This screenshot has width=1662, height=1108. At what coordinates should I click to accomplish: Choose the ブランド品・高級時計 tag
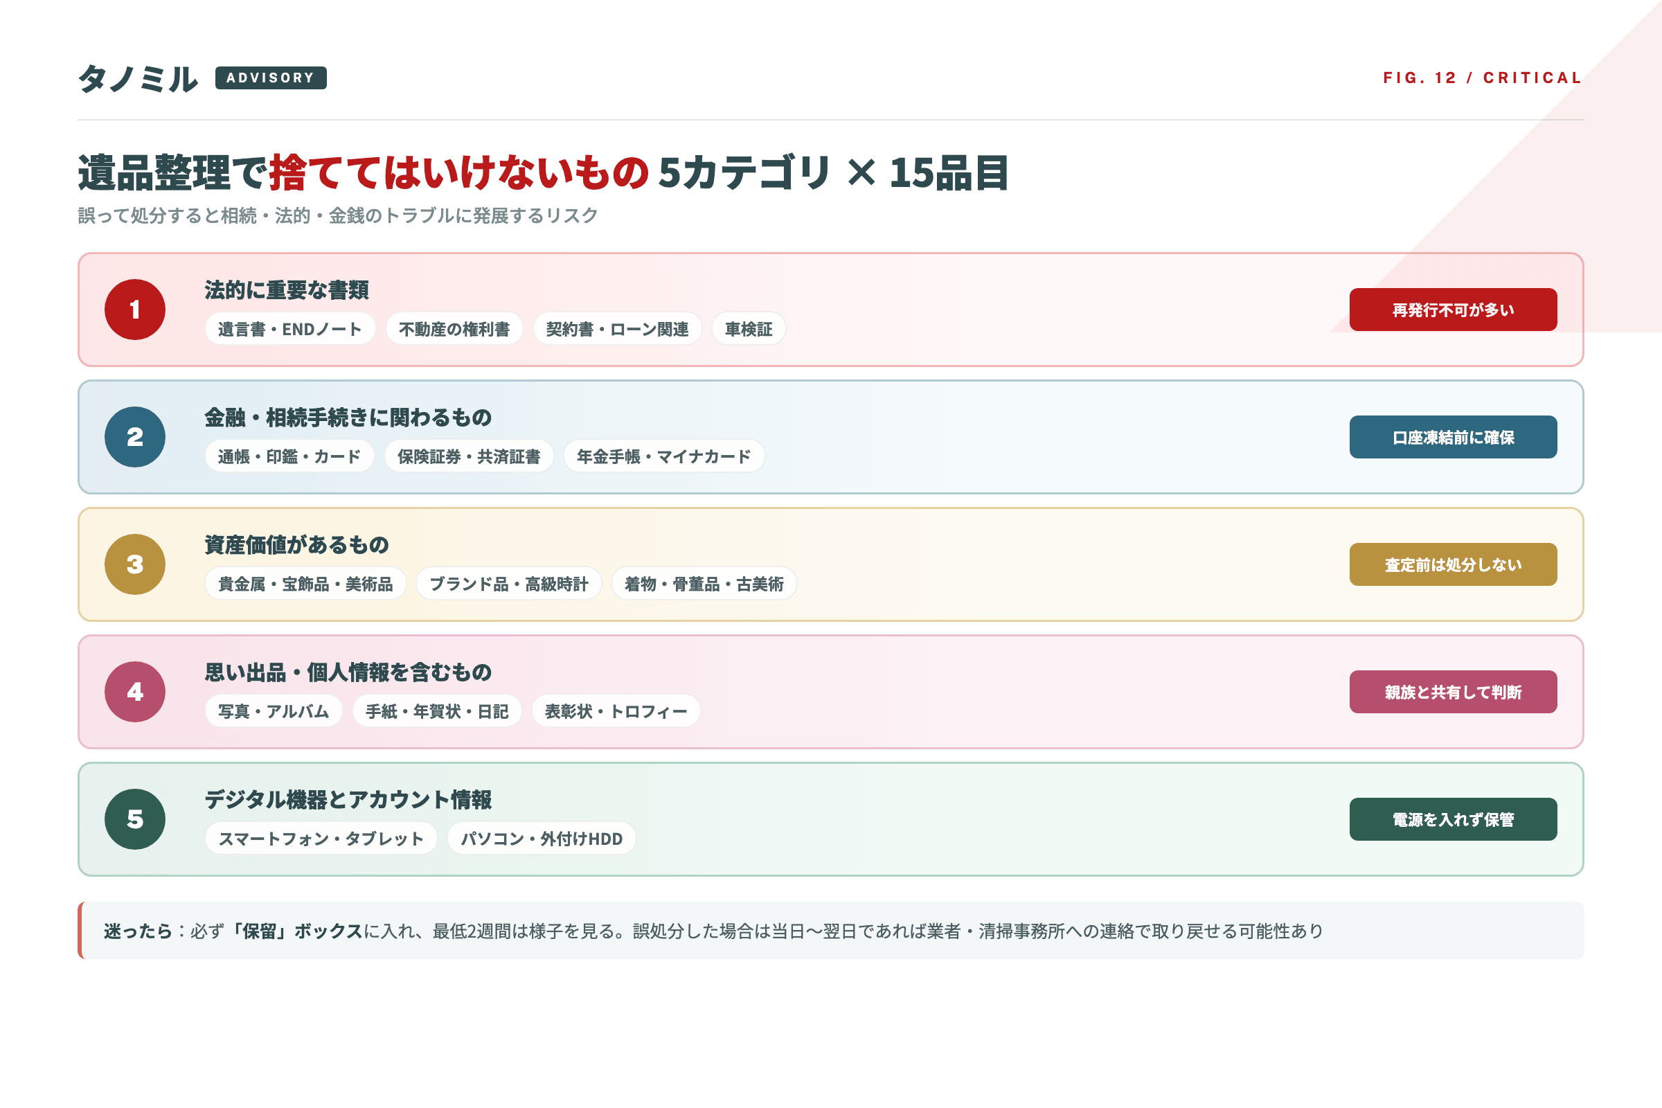508,584
